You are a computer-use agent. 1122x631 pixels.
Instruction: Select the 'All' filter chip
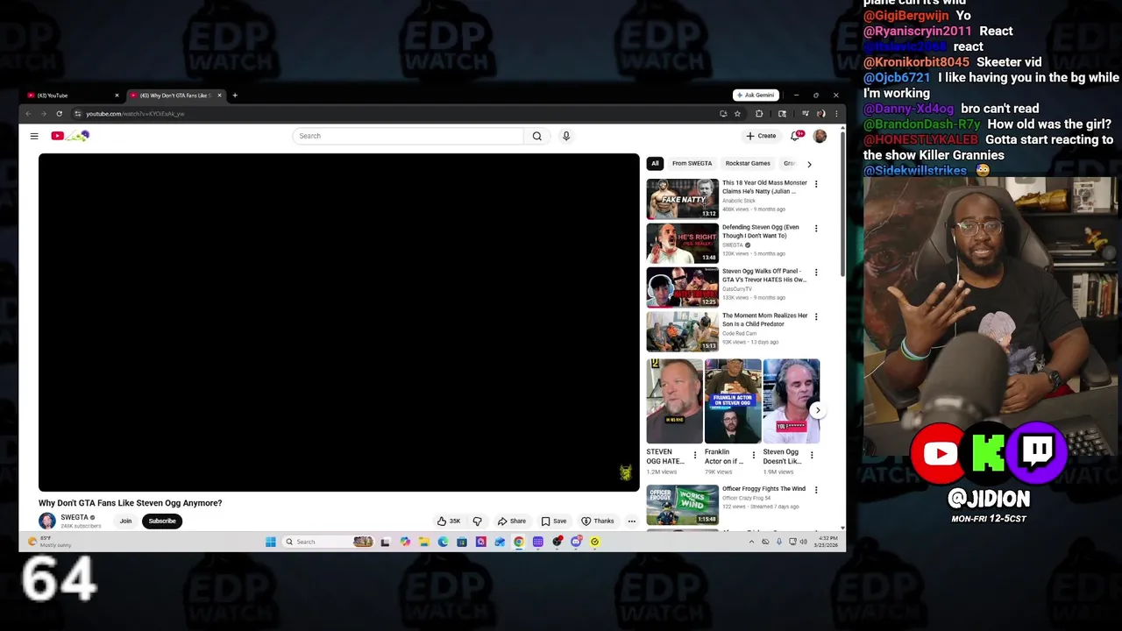point(655,163)
